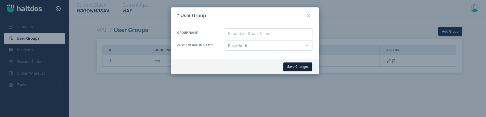
Task: Open Listeners in the sidebar
Action: [x=35, y=27]
